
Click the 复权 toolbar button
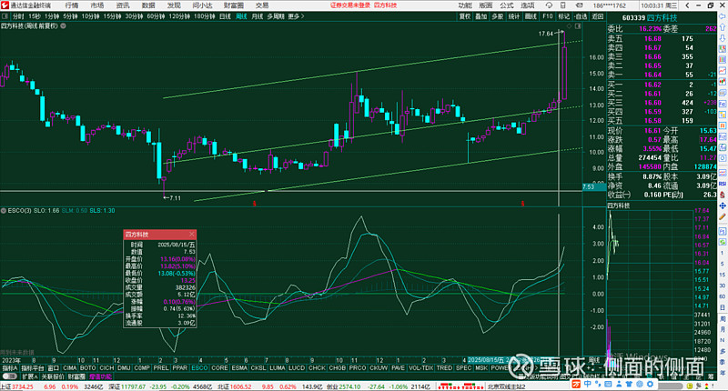465,16
